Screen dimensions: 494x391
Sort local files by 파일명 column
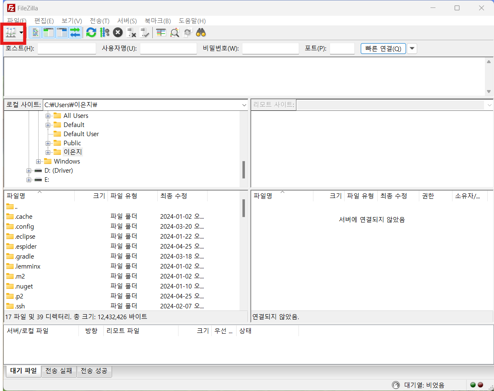coord(39,196)
